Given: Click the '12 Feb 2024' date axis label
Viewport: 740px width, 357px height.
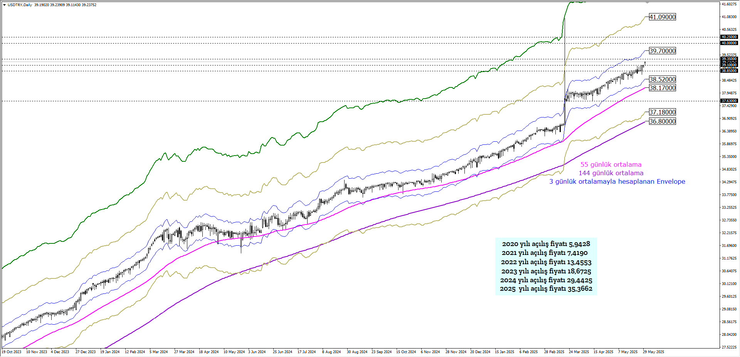Looking at the screenshot, I should [135, 352].
